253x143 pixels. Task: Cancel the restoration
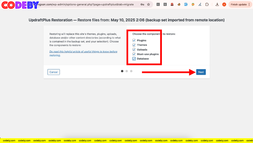pos(54,72)
